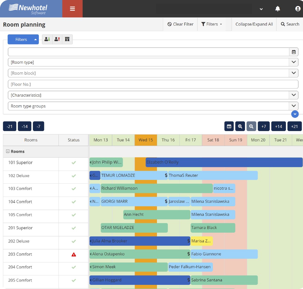Advance planning by 7 days
Image resolution: width=303 pixels, height=289 pixels.
pyautogui.click(x=264, y=126)
